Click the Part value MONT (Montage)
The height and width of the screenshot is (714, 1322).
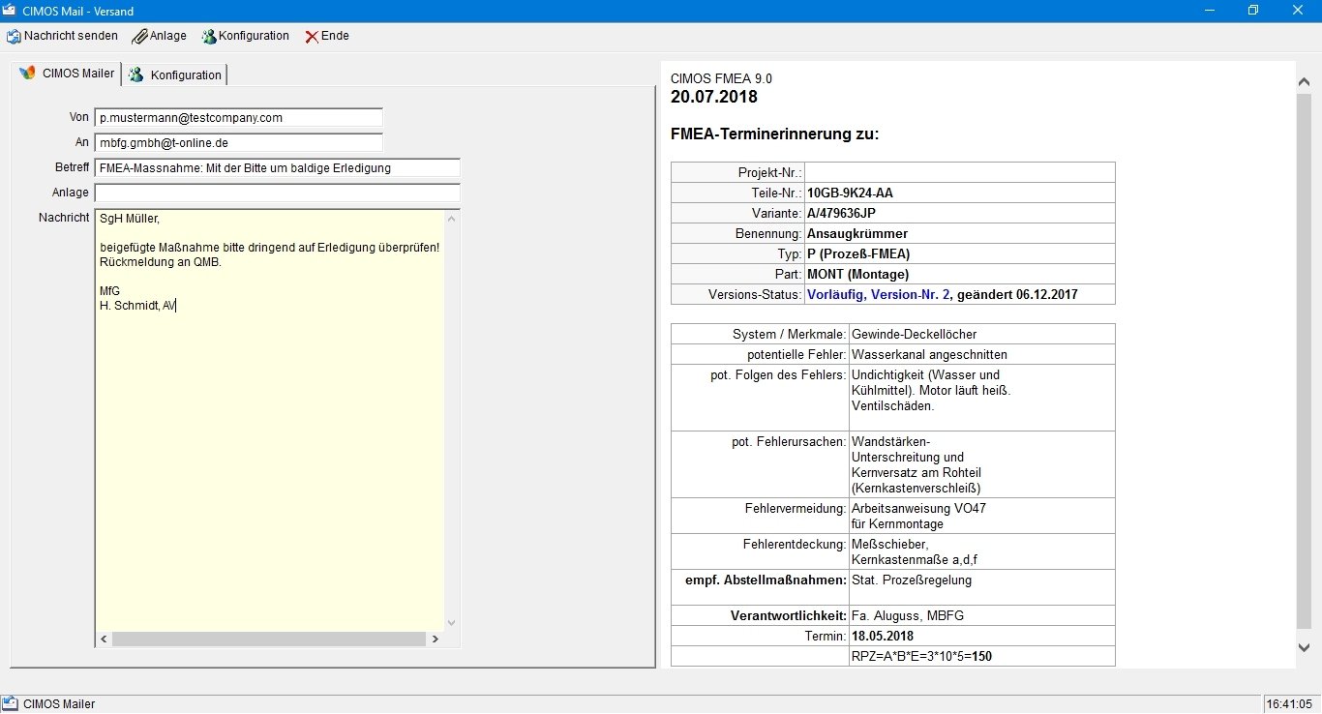point(857,274)
